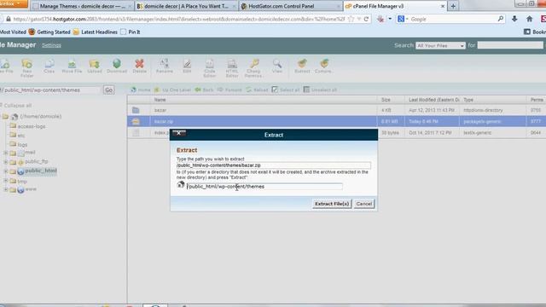The width and height of the screenshot is (546, 307).
Task: Click the Latest Headlines bookmark
Action: pyautogui.click(x=95, y=32)
